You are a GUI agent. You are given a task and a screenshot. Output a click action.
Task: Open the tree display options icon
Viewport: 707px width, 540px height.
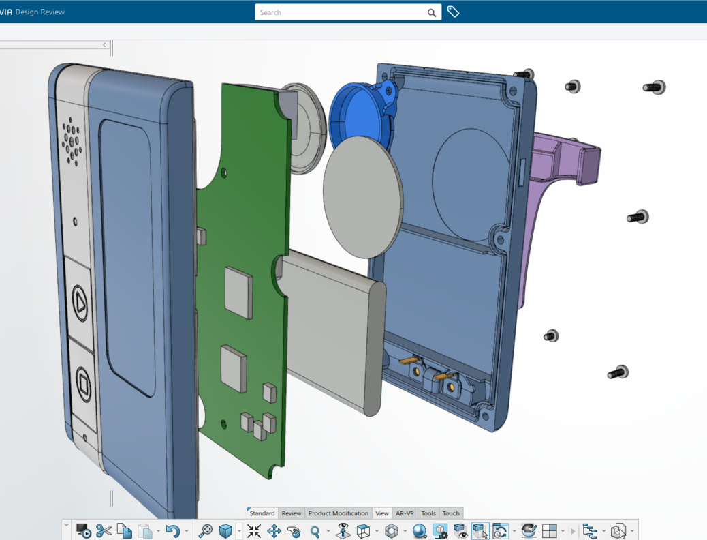pyautogui.click(x=590, y=530)
